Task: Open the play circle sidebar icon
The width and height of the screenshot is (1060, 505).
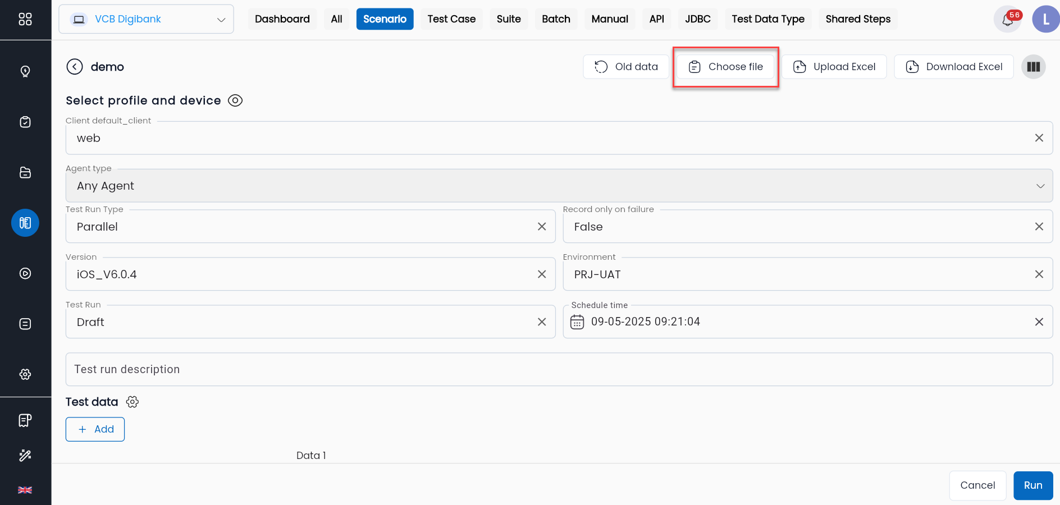Action: (25, 273)
